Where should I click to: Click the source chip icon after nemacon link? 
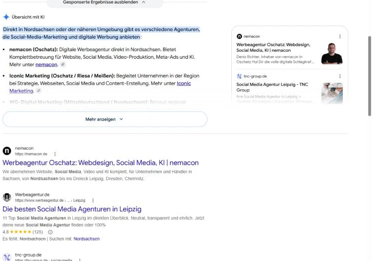click(63, 64)
